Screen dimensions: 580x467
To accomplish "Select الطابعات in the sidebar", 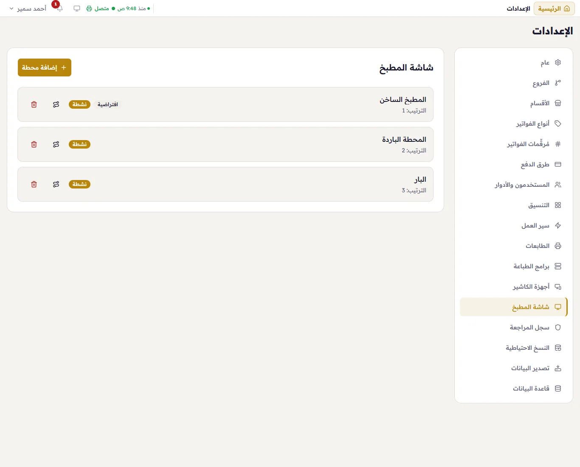I will click(514, 246).
